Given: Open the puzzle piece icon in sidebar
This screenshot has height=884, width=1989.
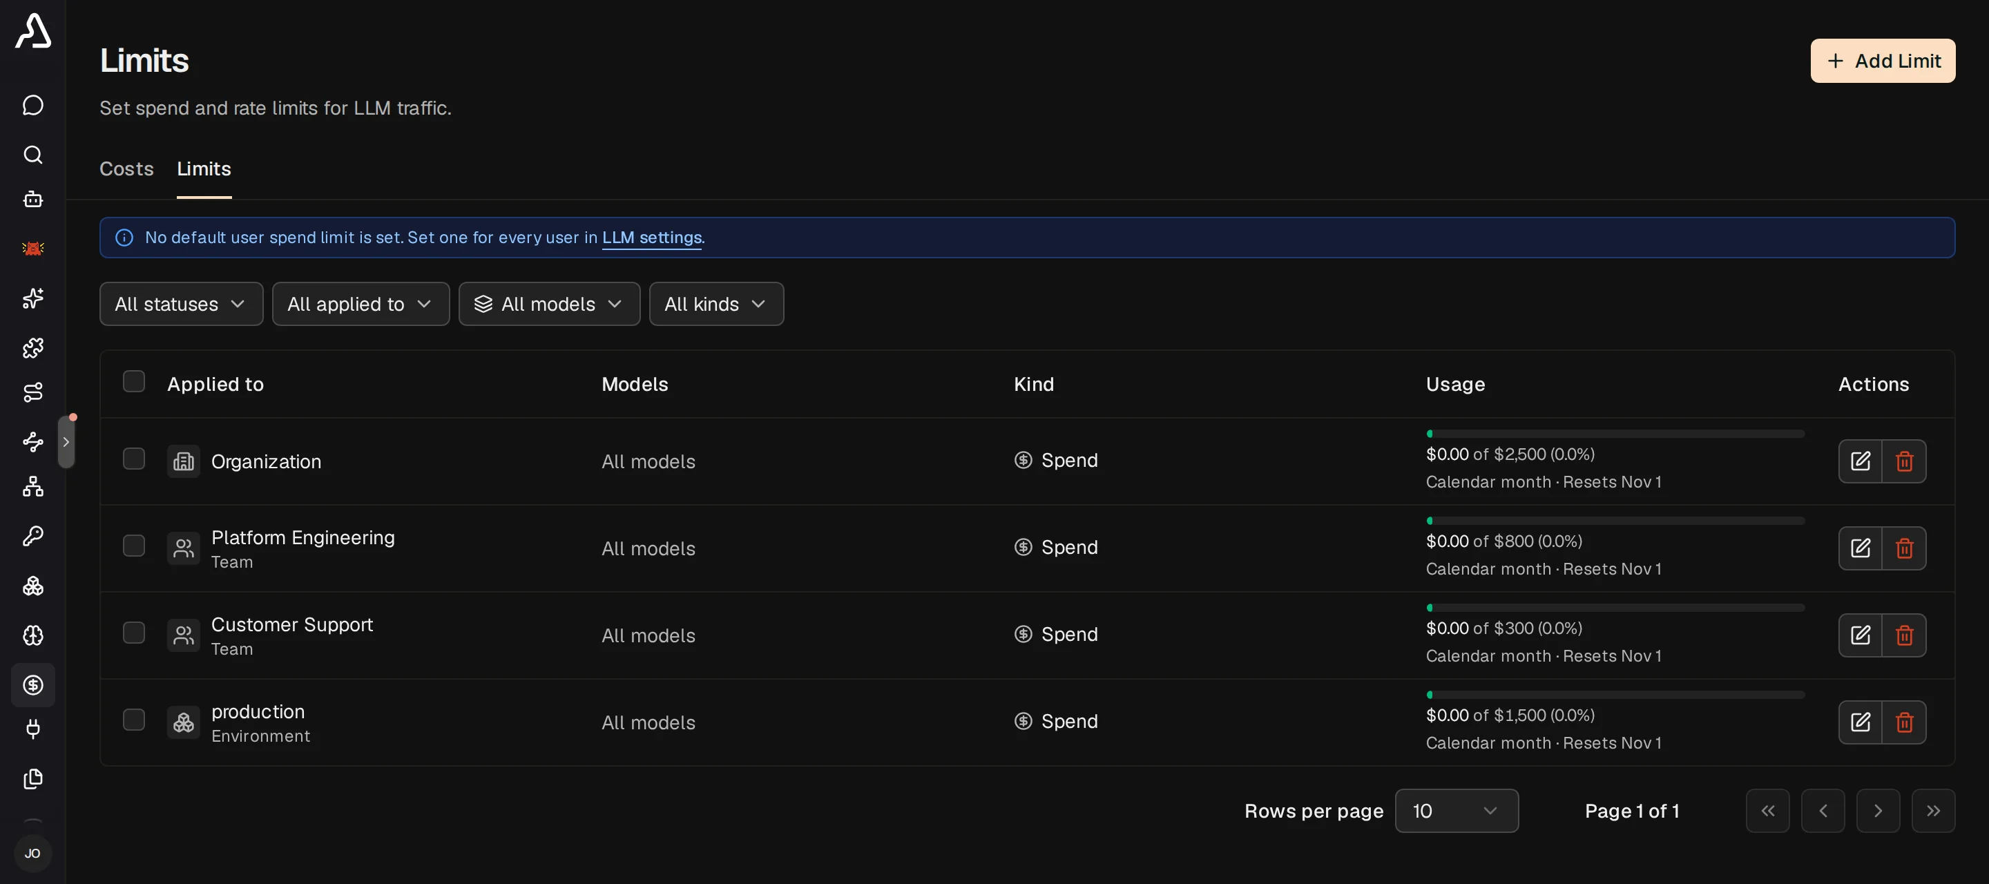Looking at the screenshot, I should point(32,347).
